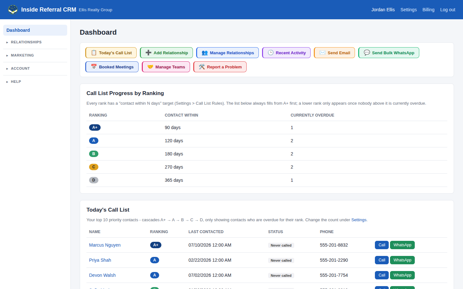Image resolution: width=463 pixels, height=289 pixels.
Task: Expand the Marketing sidebar section
Action: (x=35, y=55)
